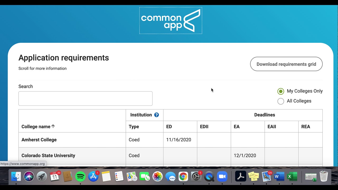The width and height of the screenshot is (338, 190).
Task: Click Coed type in Colorado State row
Action: (134, 155)
